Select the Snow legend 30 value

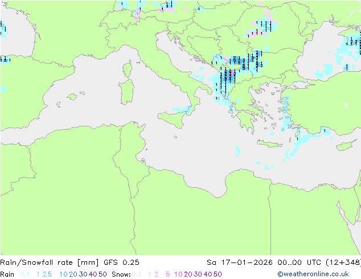pos(198,274)
